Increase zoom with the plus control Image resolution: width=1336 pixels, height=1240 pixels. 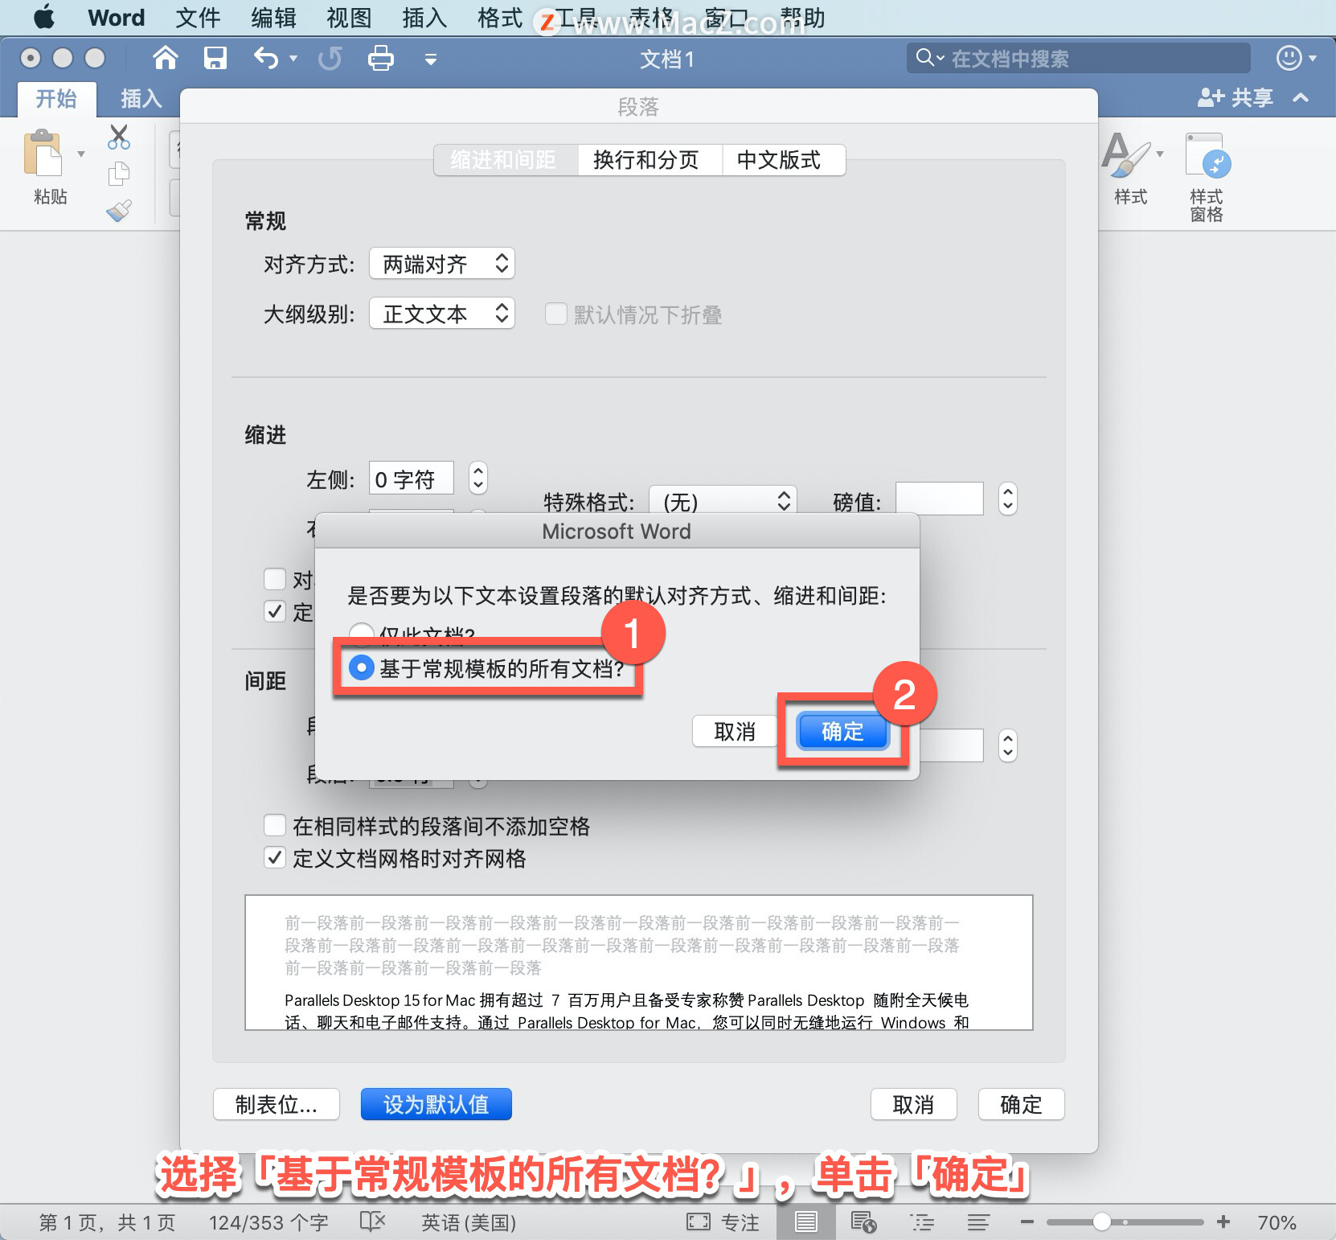1223,1222
